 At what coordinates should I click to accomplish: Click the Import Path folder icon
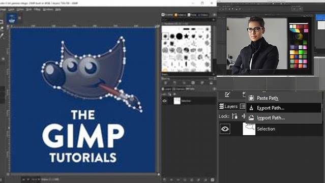coord(251,118)
